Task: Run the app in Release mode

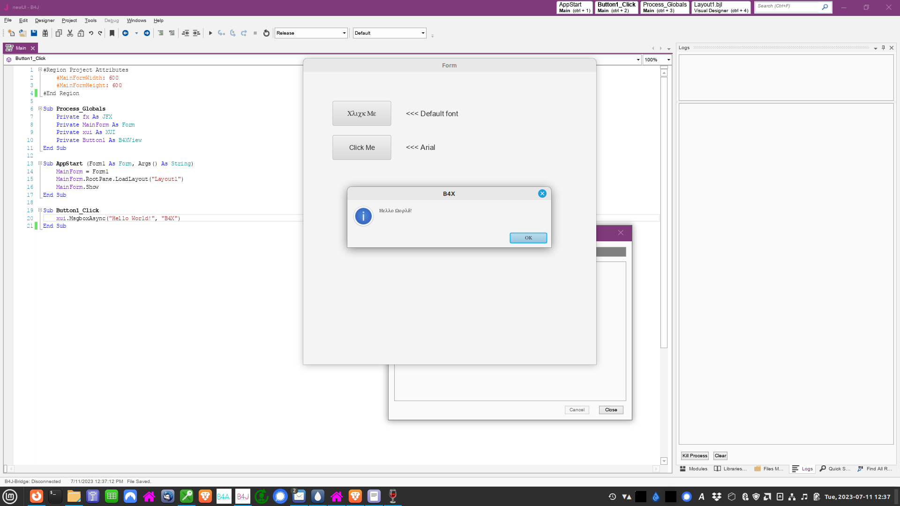Action: click(210, 33)
